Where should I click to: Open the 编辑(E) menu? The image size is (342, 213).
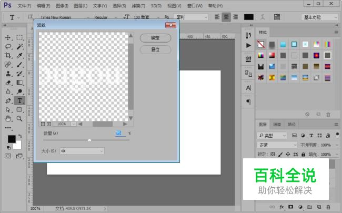43,6
